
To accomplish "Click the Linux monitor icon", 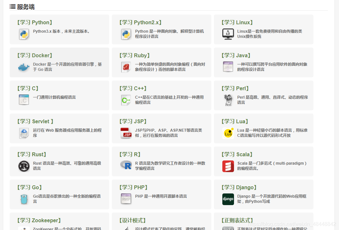I will point(228,34).
